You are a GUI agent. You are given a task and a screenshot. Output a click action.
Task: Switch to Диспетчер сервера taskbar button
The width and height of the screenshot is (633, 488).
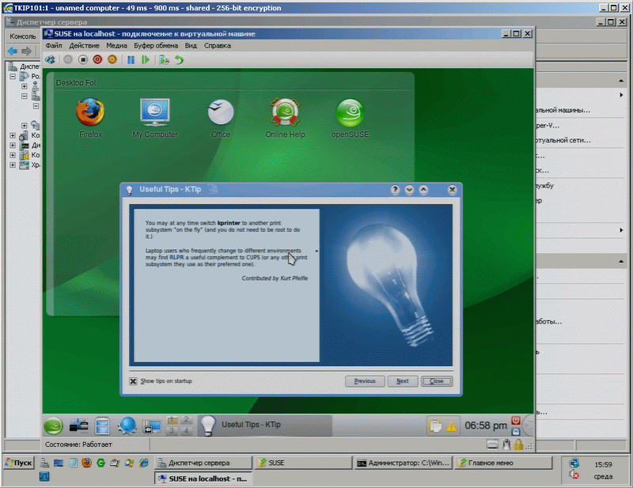[203, 463]
